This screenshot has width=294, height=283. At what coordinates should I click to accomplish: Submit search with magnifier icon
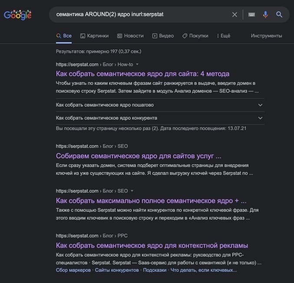coord(279,14)
